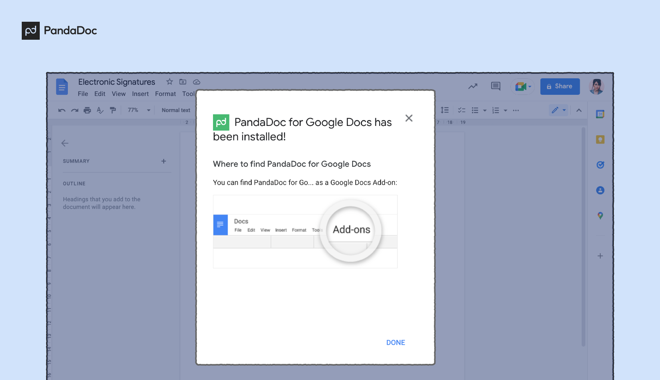The width and height of the screenshot is (660, 380).
Task: Undo the last action
Action: click(62, 110)
